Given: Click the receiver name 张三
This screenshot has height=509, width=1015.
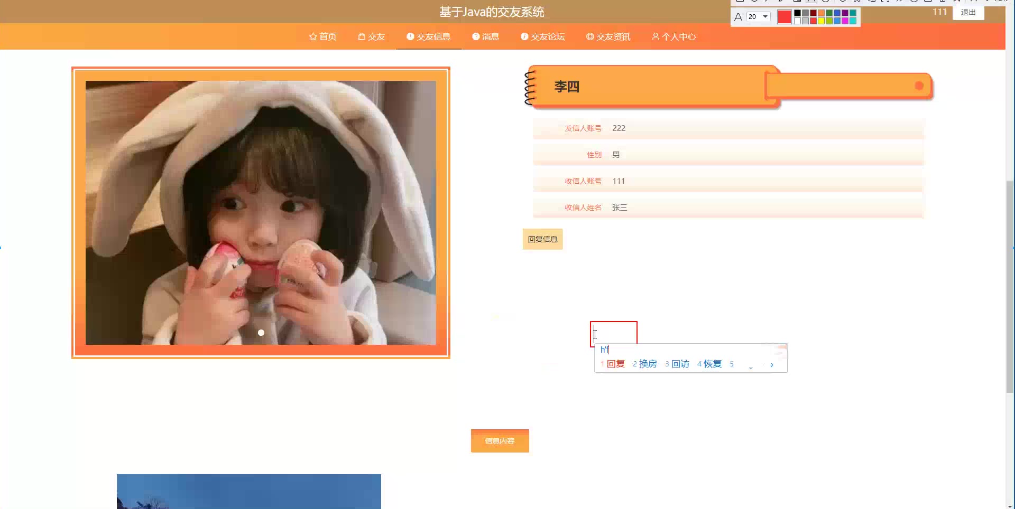Looking at the screenshot, I should coord(620,208).
